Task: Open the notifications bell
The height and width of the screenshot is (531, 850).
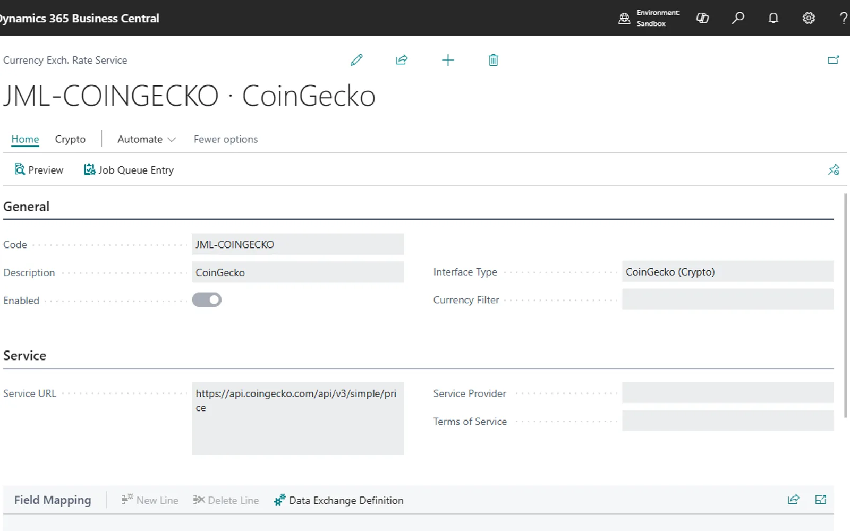Action: click(x=773, y=18)
